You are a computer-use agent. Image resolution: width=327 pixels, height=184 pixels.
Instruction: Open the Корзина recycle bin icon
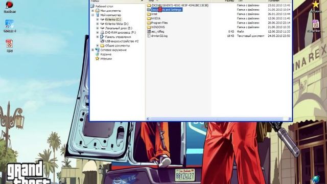(x=98, y=54)
